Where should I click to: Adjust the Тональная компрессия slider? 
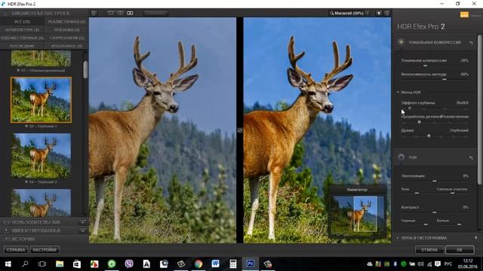426,65
